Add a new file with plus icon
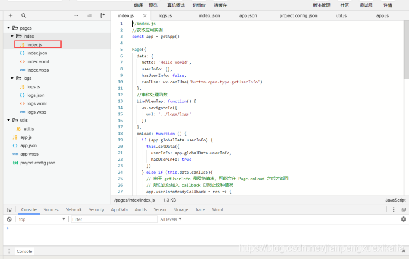The height and width of the screenshot is (259, 410). coord(11,15)
